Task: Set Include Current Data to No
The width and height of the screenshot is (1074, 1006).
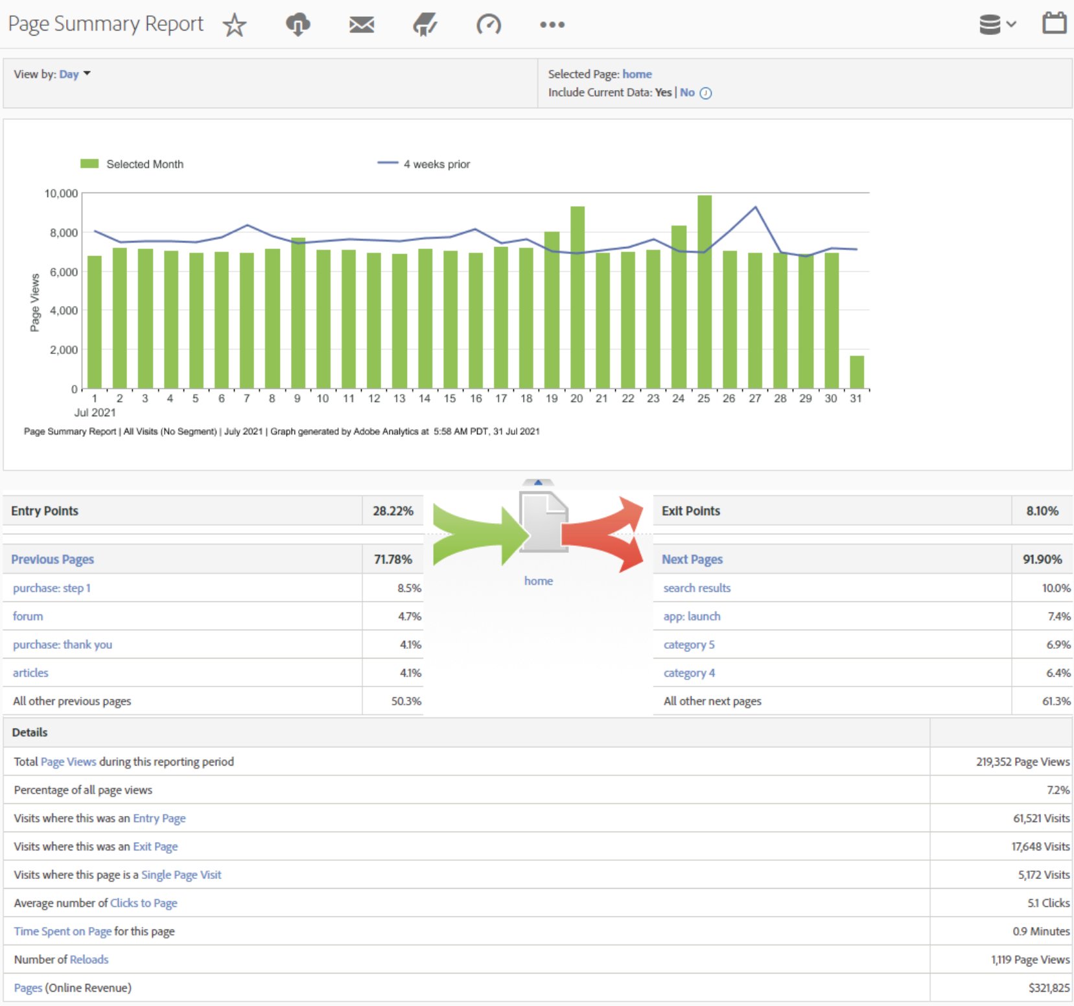Action: [x=686, y=93]
